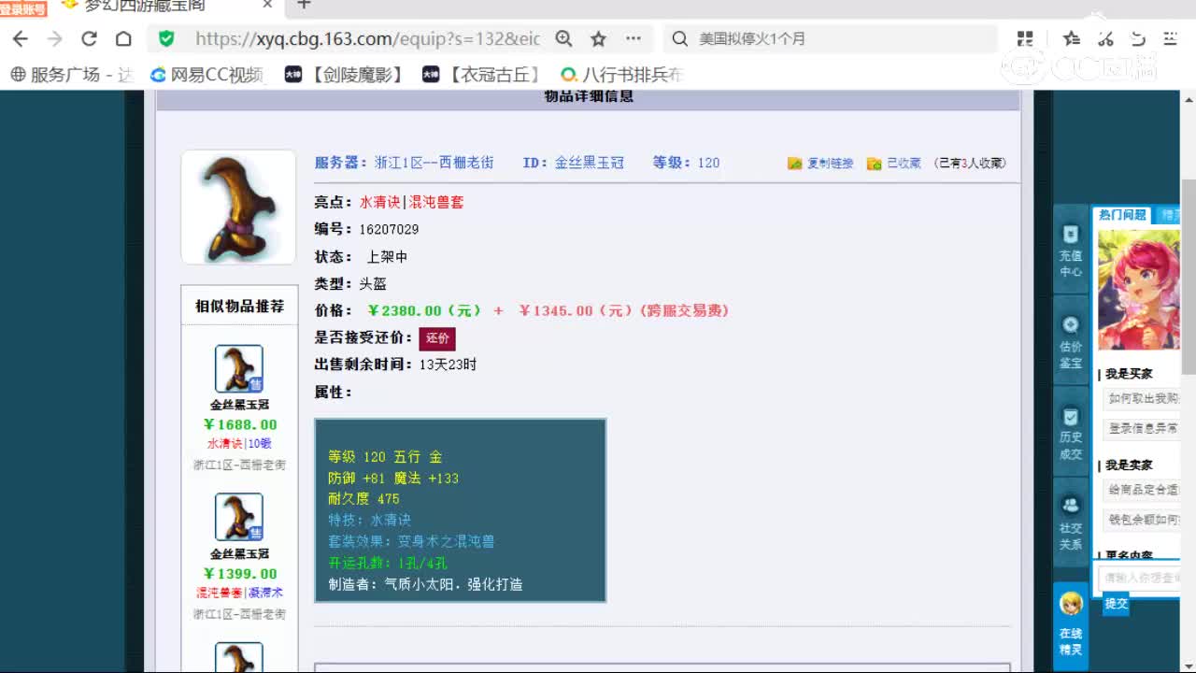Screen dimensions: 1196x673
Task: Click the shield security icon beside the URL
Action: click(165, 40)
